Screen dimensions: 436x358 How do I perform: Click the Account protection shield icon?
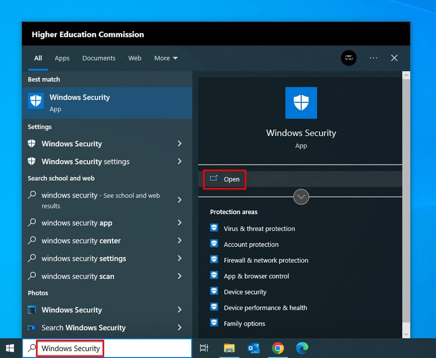(214, 244)
